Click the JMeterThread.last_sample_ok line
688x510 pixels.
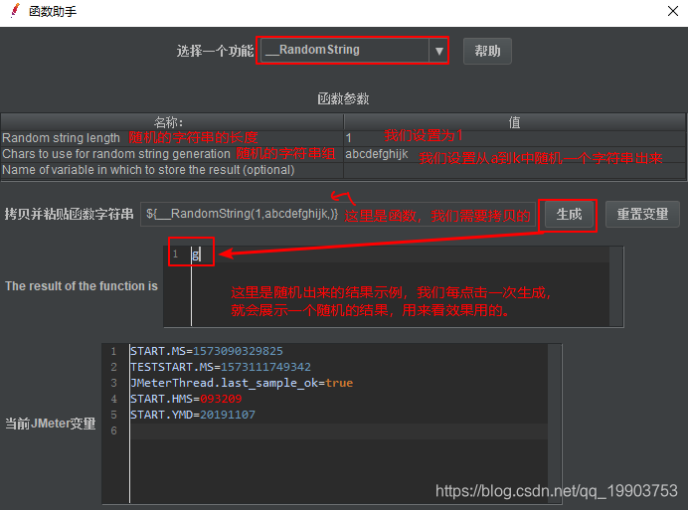242,383
